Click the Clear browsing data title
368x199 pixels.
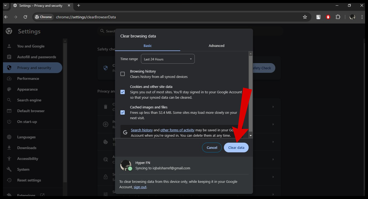coord(138,36)
